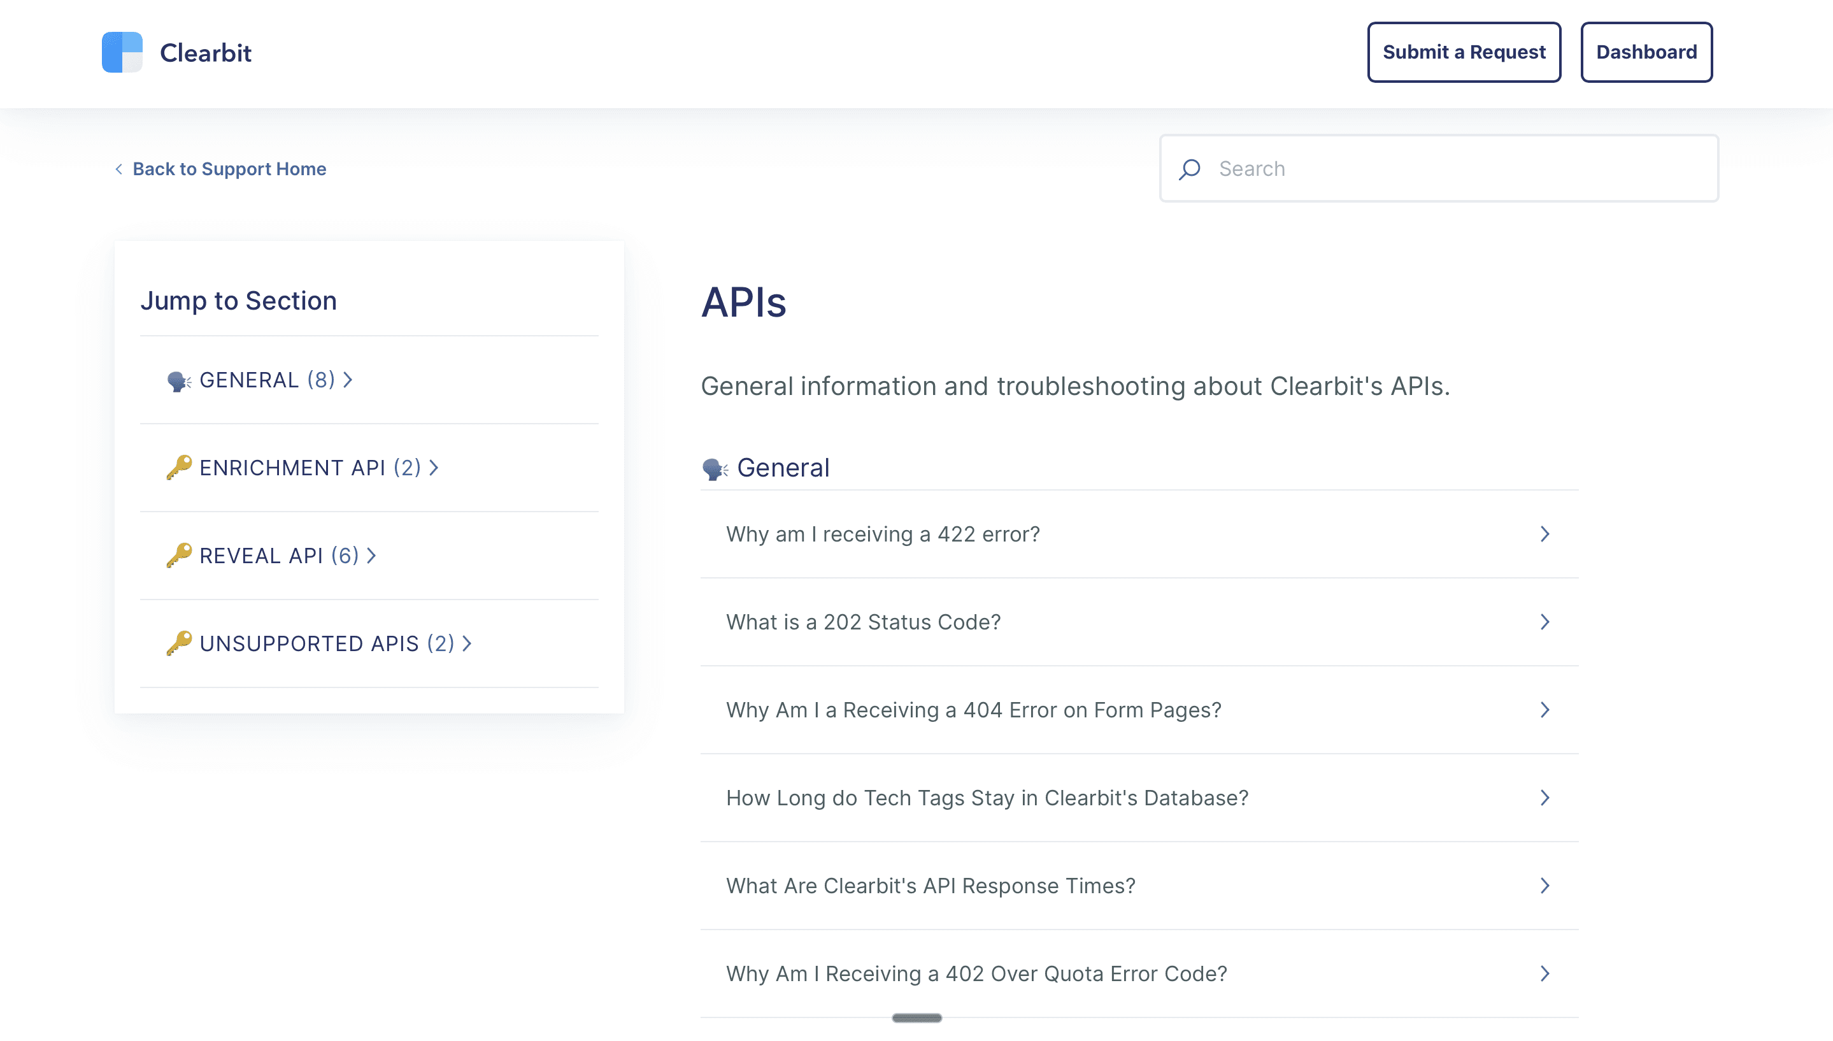Click the key icon beside REVEAL API
This screenshot has width=1833, height=1041.
click(x=179, y=556)
